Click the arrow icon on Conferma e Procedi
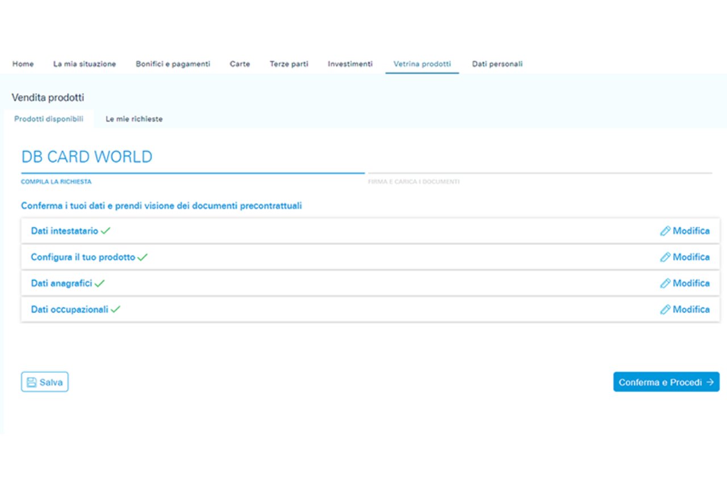The width and height of the screenshot is (727, 479). (x=710, y=382)
